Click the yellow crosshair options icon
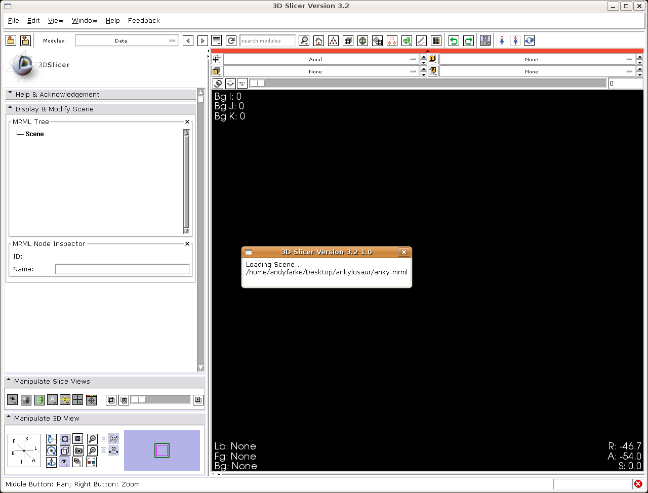The image size is (648, 493). [65, 400]
